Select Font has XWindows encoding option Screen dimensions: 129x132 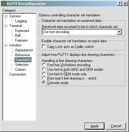(44, 65)
